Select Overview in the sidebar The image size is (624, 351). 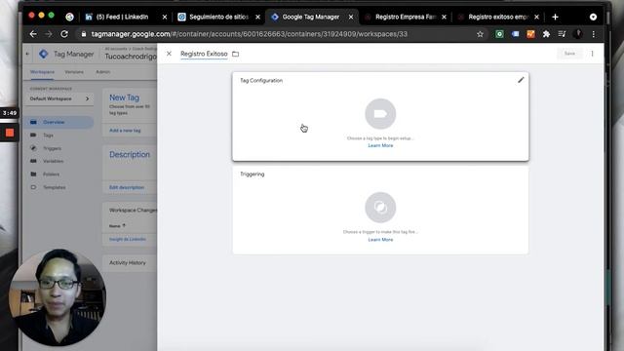(59, 122)
